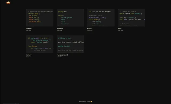
Task: Open the main.rs code preview thumbnail
Action: (101, 18)
